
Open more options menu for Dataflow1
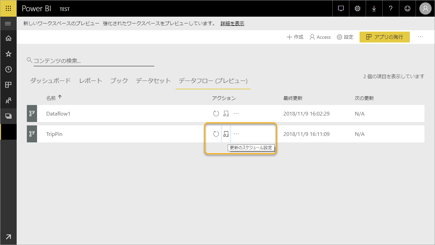coord(236,113)
